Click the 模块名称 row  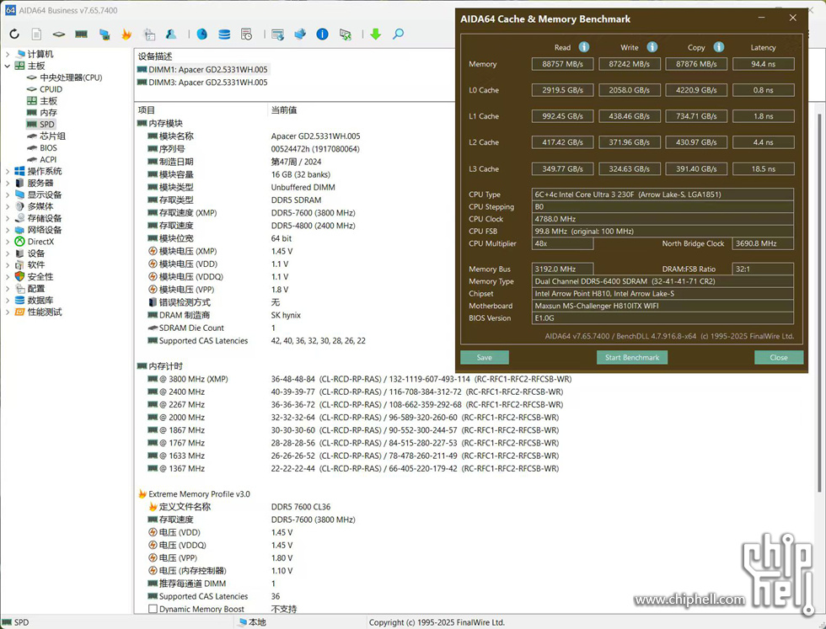click(x=254, y=136)
